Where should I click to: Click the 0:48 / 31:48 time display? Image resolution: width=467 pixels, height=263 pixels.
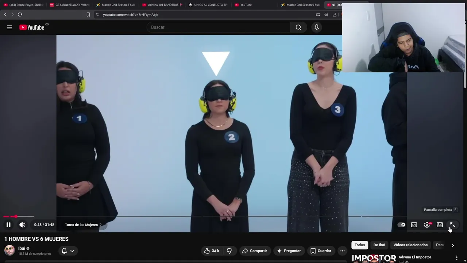pyautogui.click(x=44, y=225)
